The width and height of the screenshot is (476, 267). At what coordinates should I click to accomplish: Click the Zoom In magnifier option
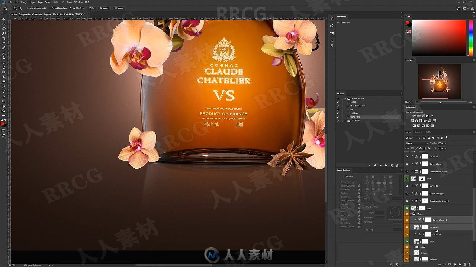(x=15, y=8)
